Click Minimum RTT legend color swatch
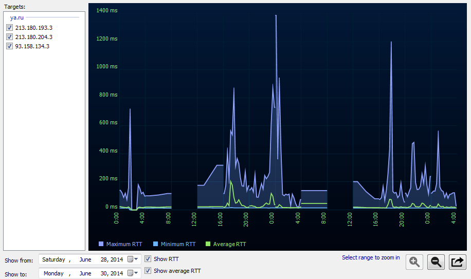Screen dimensions: 471x279 (x=156, y=244)
